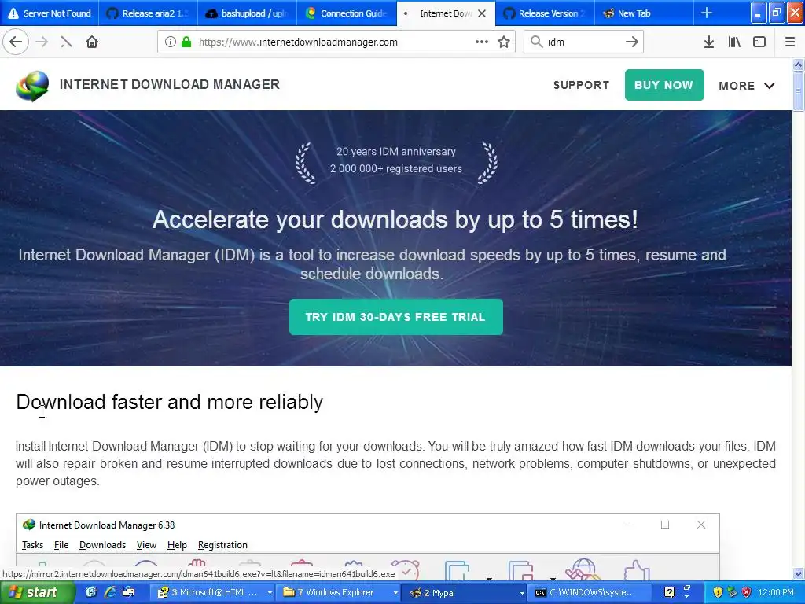Close the Internet Download Manager tab
The height and width of the screenshot is (604, 805).
tap(482, 13)
